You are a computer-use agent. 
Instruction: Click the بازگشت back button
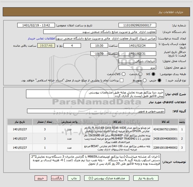coord(57,178)
